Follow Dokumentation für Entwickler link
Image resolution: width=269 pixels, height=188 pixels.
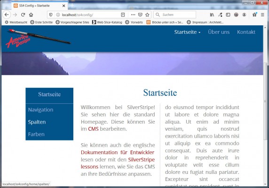118,152
